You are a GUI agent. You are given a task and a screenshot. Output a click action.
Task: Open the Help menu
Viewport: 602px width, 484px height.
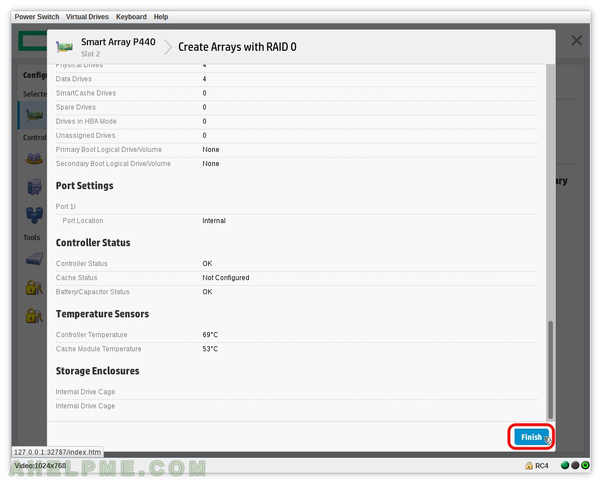pos(161,17)
